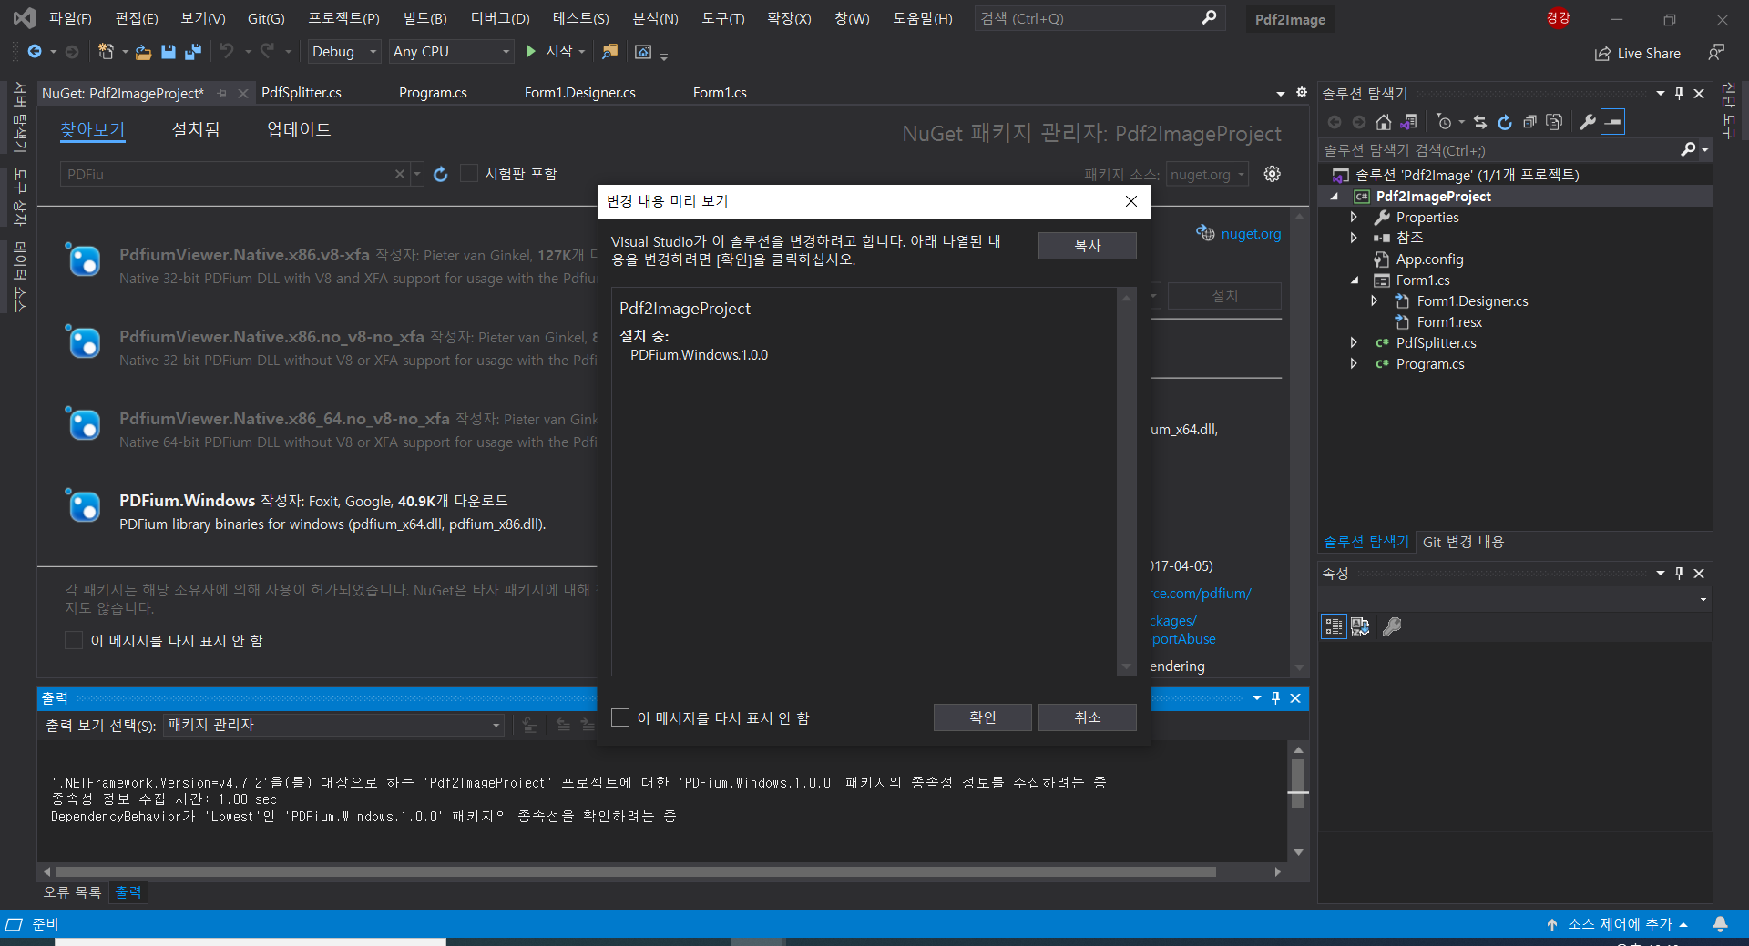Refresh Solution Explorer with the circular arrow

(x=1505, y=122)
